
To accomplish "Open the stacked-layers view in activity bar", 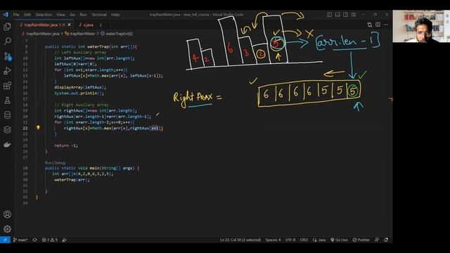I will coord(7,129).
